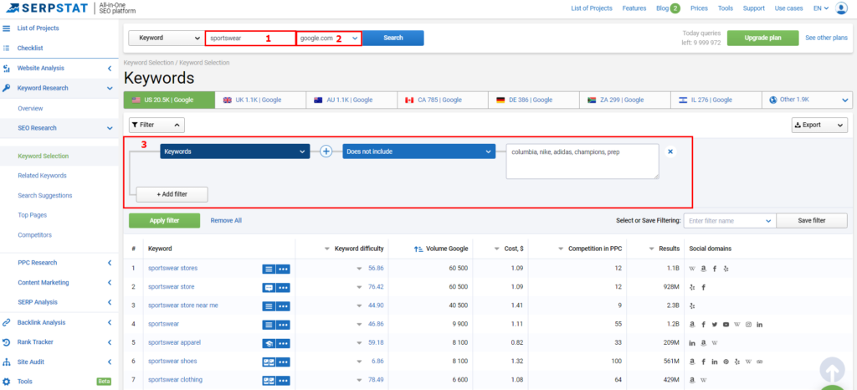
Task: Open the Export dropdown
Action: point(819,125)
